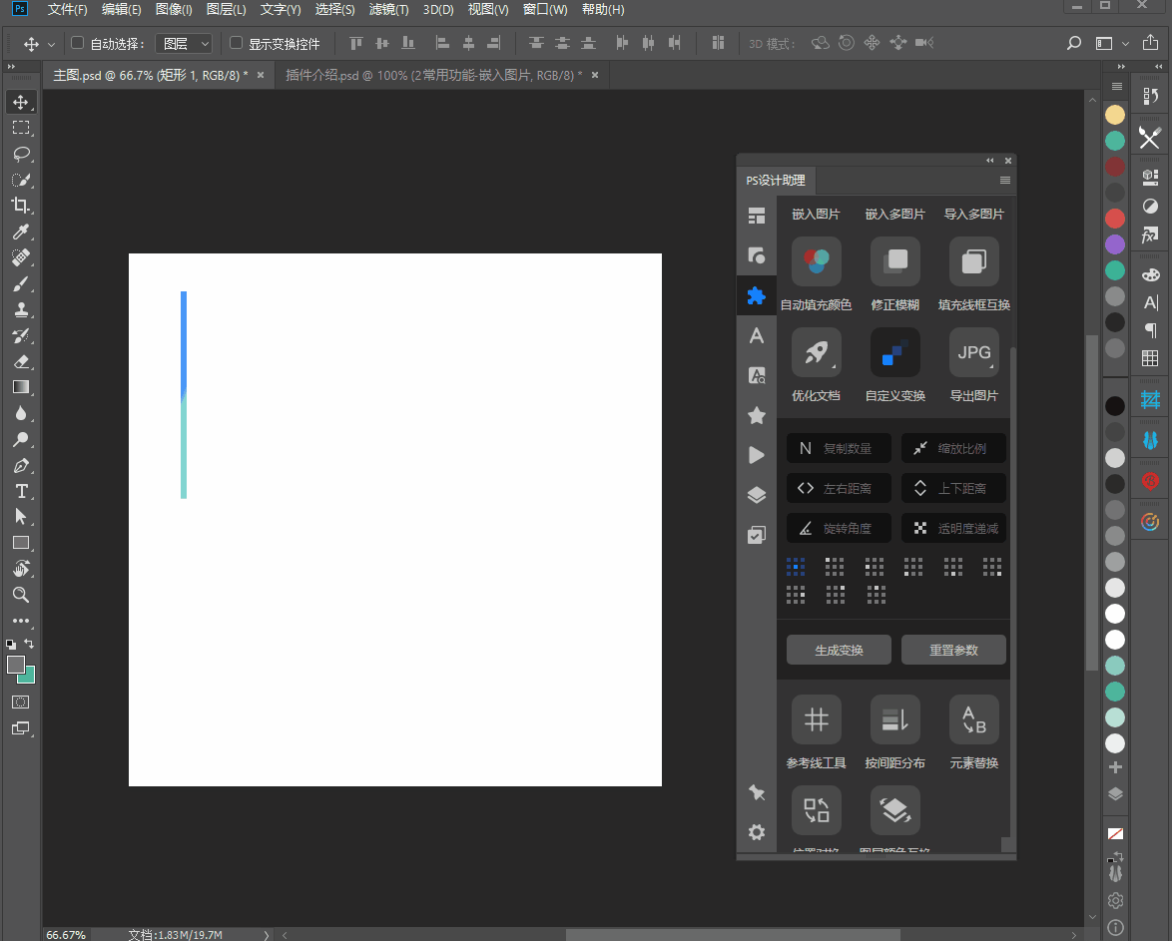Open the star favorites sidebar icon

pos(757,415)
